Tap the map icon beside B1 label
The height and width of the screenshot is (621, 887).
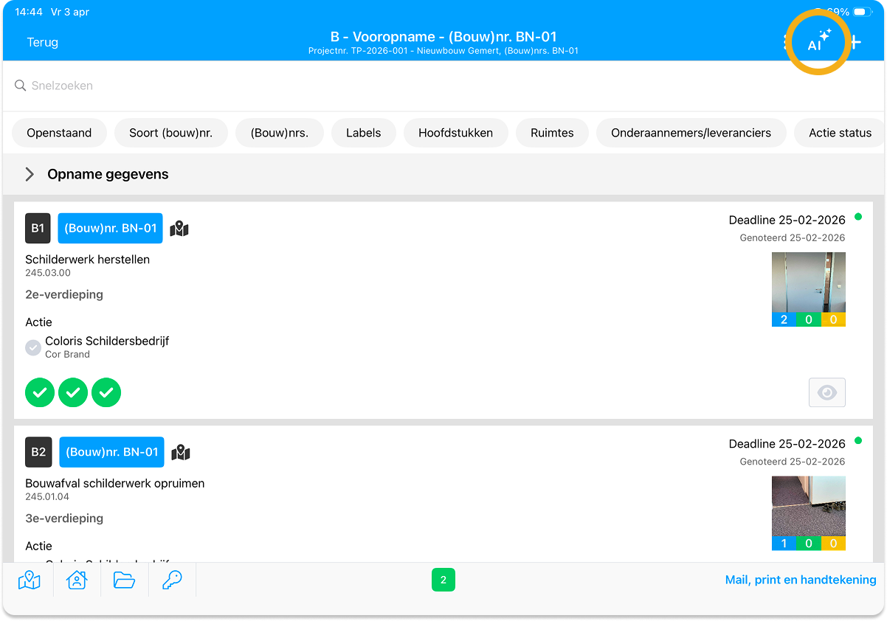[x=179, y=229]
